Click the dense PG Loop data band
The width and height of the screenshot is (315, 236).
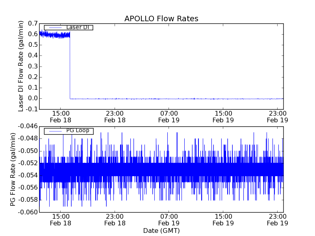click(x=161, y=170)
